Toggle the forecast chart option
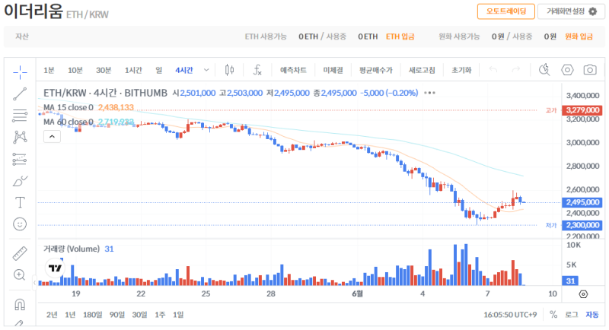 tap(293, 70)
